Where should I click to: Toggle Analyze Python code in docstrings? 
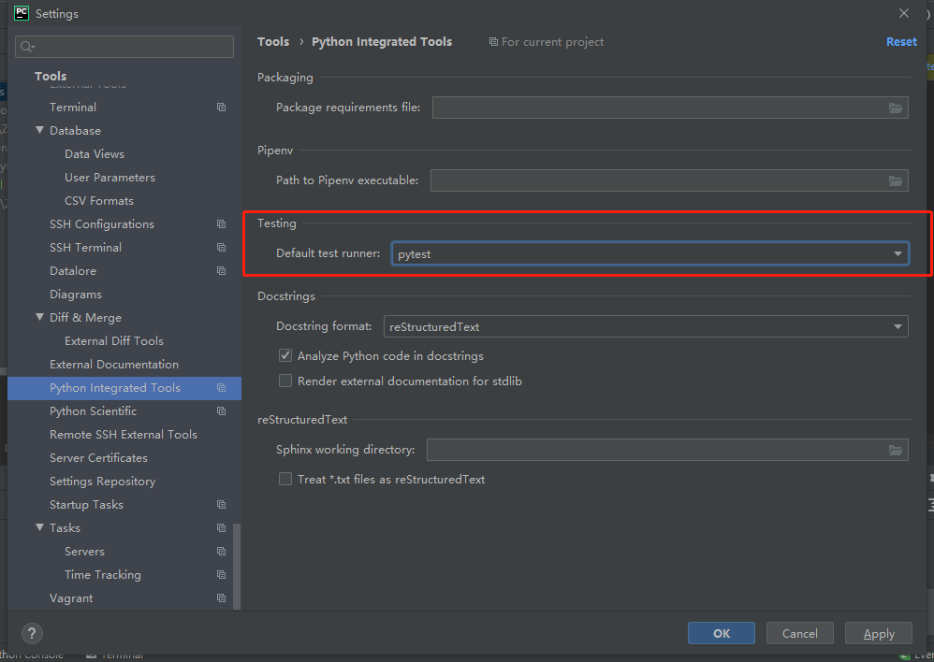coord(285,355)
